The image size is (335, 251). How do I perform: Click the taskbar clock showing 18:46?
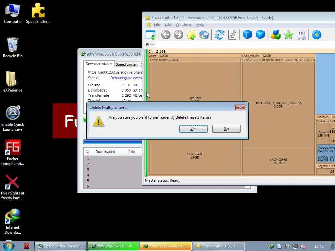pos(319,246)
